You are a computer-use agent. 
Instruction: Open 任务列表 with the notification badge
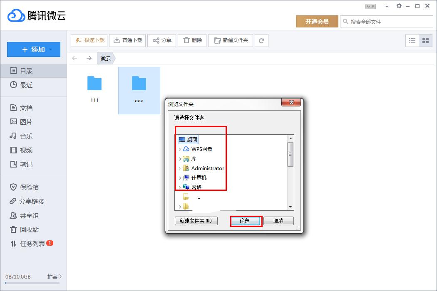(32, 244)
